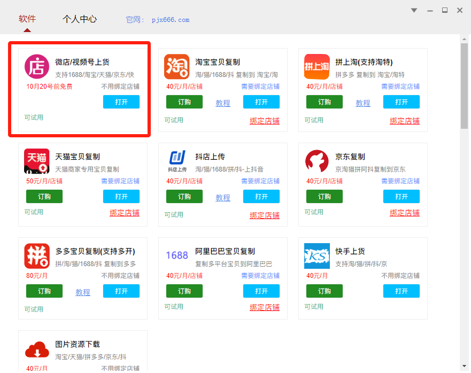Bind a store for 拼上淘

[x=405, y=121]
